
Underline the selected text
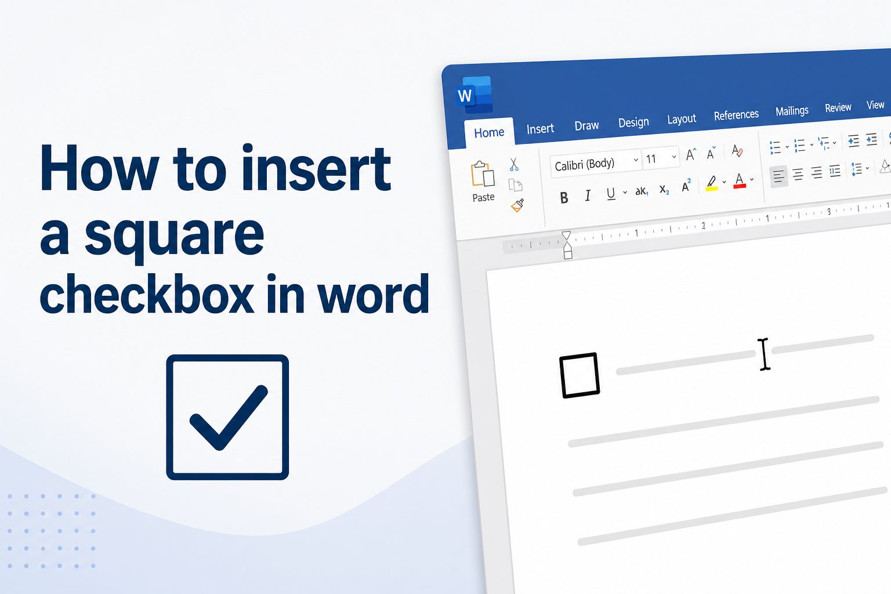[x=611, y=194]
